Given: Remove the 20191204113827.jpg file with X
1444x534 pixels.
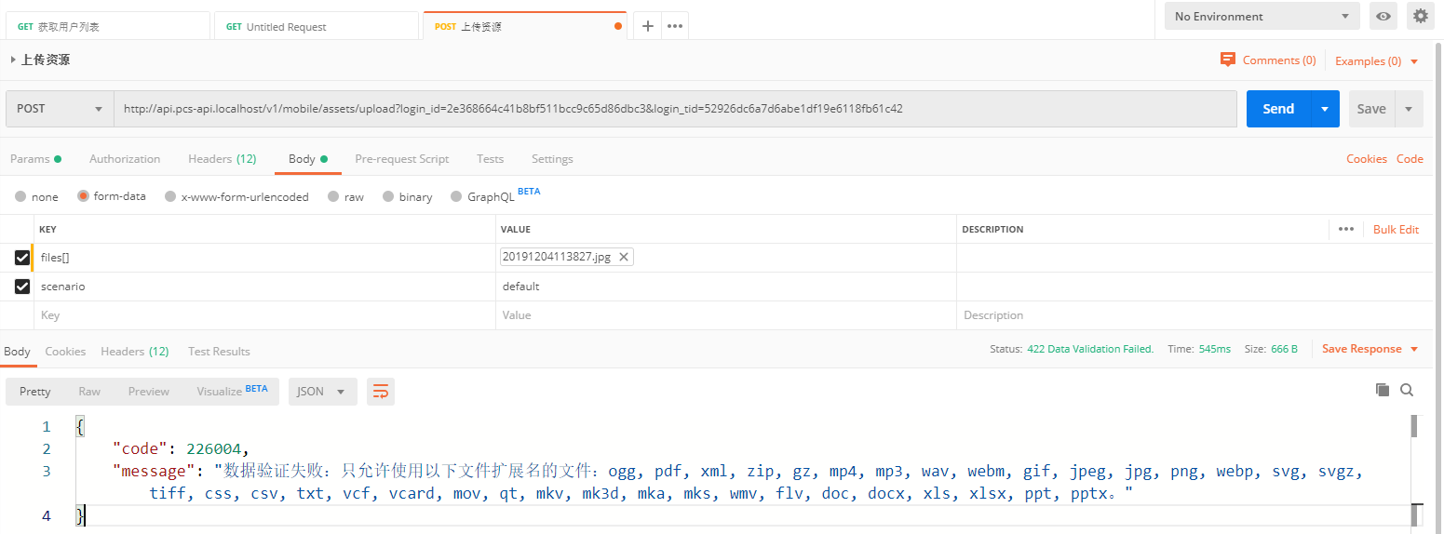Looking at the screenshot, I should coord(624,257).
